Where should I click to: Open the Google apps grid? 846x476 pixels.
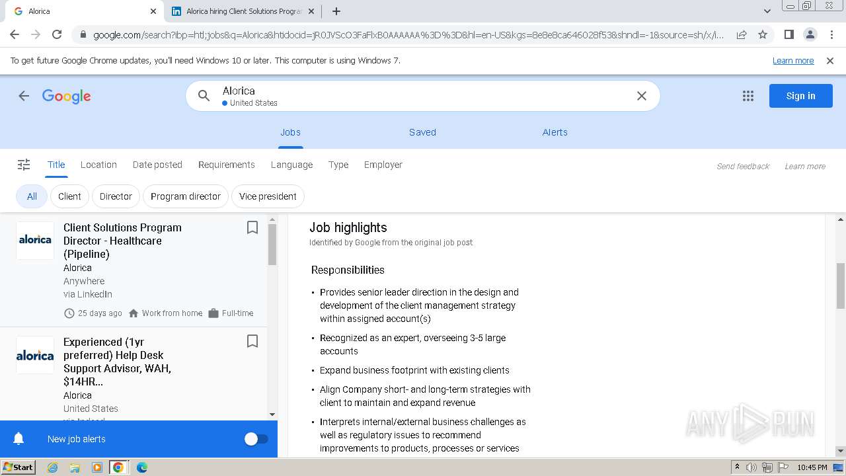(748, 96)
